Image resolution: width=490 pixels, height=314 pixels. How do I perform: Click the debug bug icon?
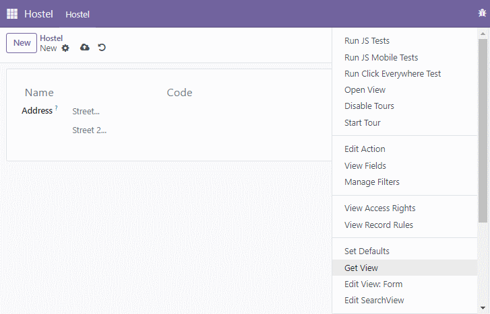point(482,13)
